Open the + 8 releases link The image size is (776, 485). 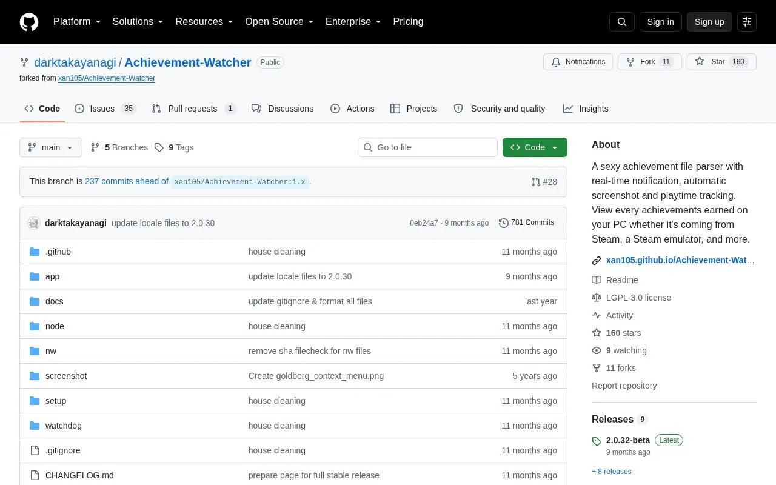[x=612, y=472]
